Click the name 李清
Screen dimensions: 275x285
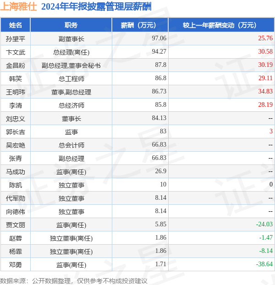coord(16,105)
